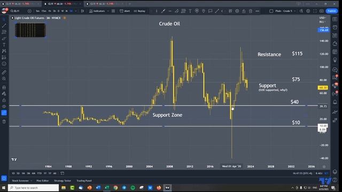Open the calendar icon on the right sidebar
Image resolution: width=342 pixels, height=192 pixels.
pos(335,52)
